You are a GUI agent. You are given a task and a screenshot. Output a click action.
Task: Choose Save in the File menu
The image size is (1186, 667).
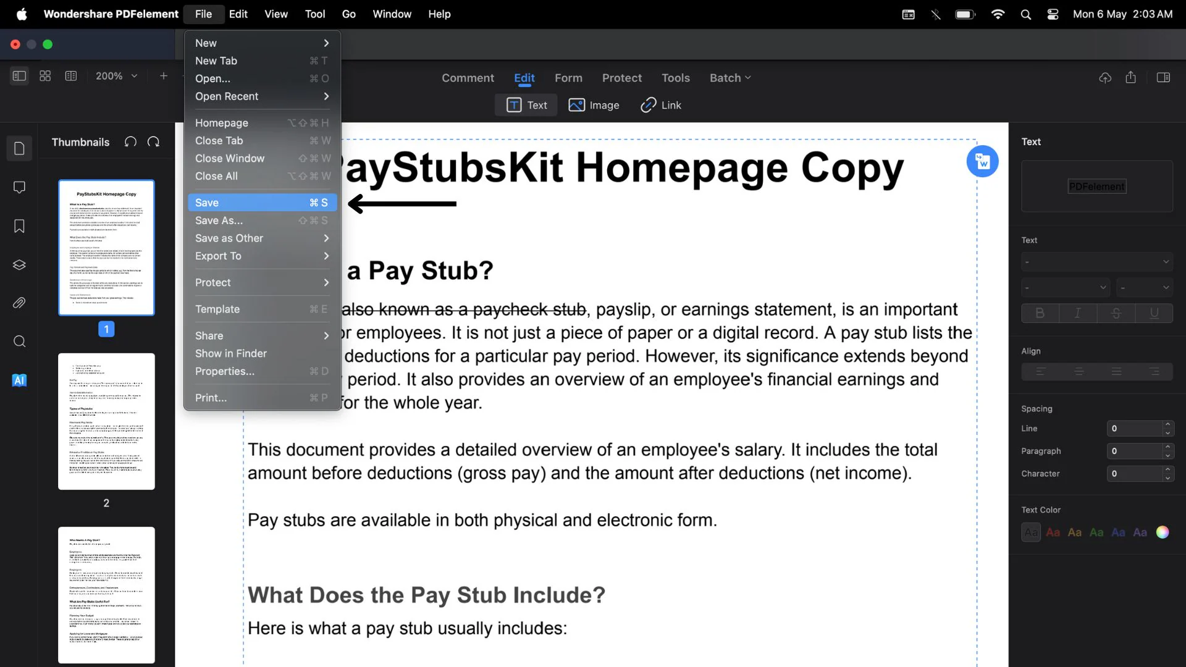click(x=263, y=203)
